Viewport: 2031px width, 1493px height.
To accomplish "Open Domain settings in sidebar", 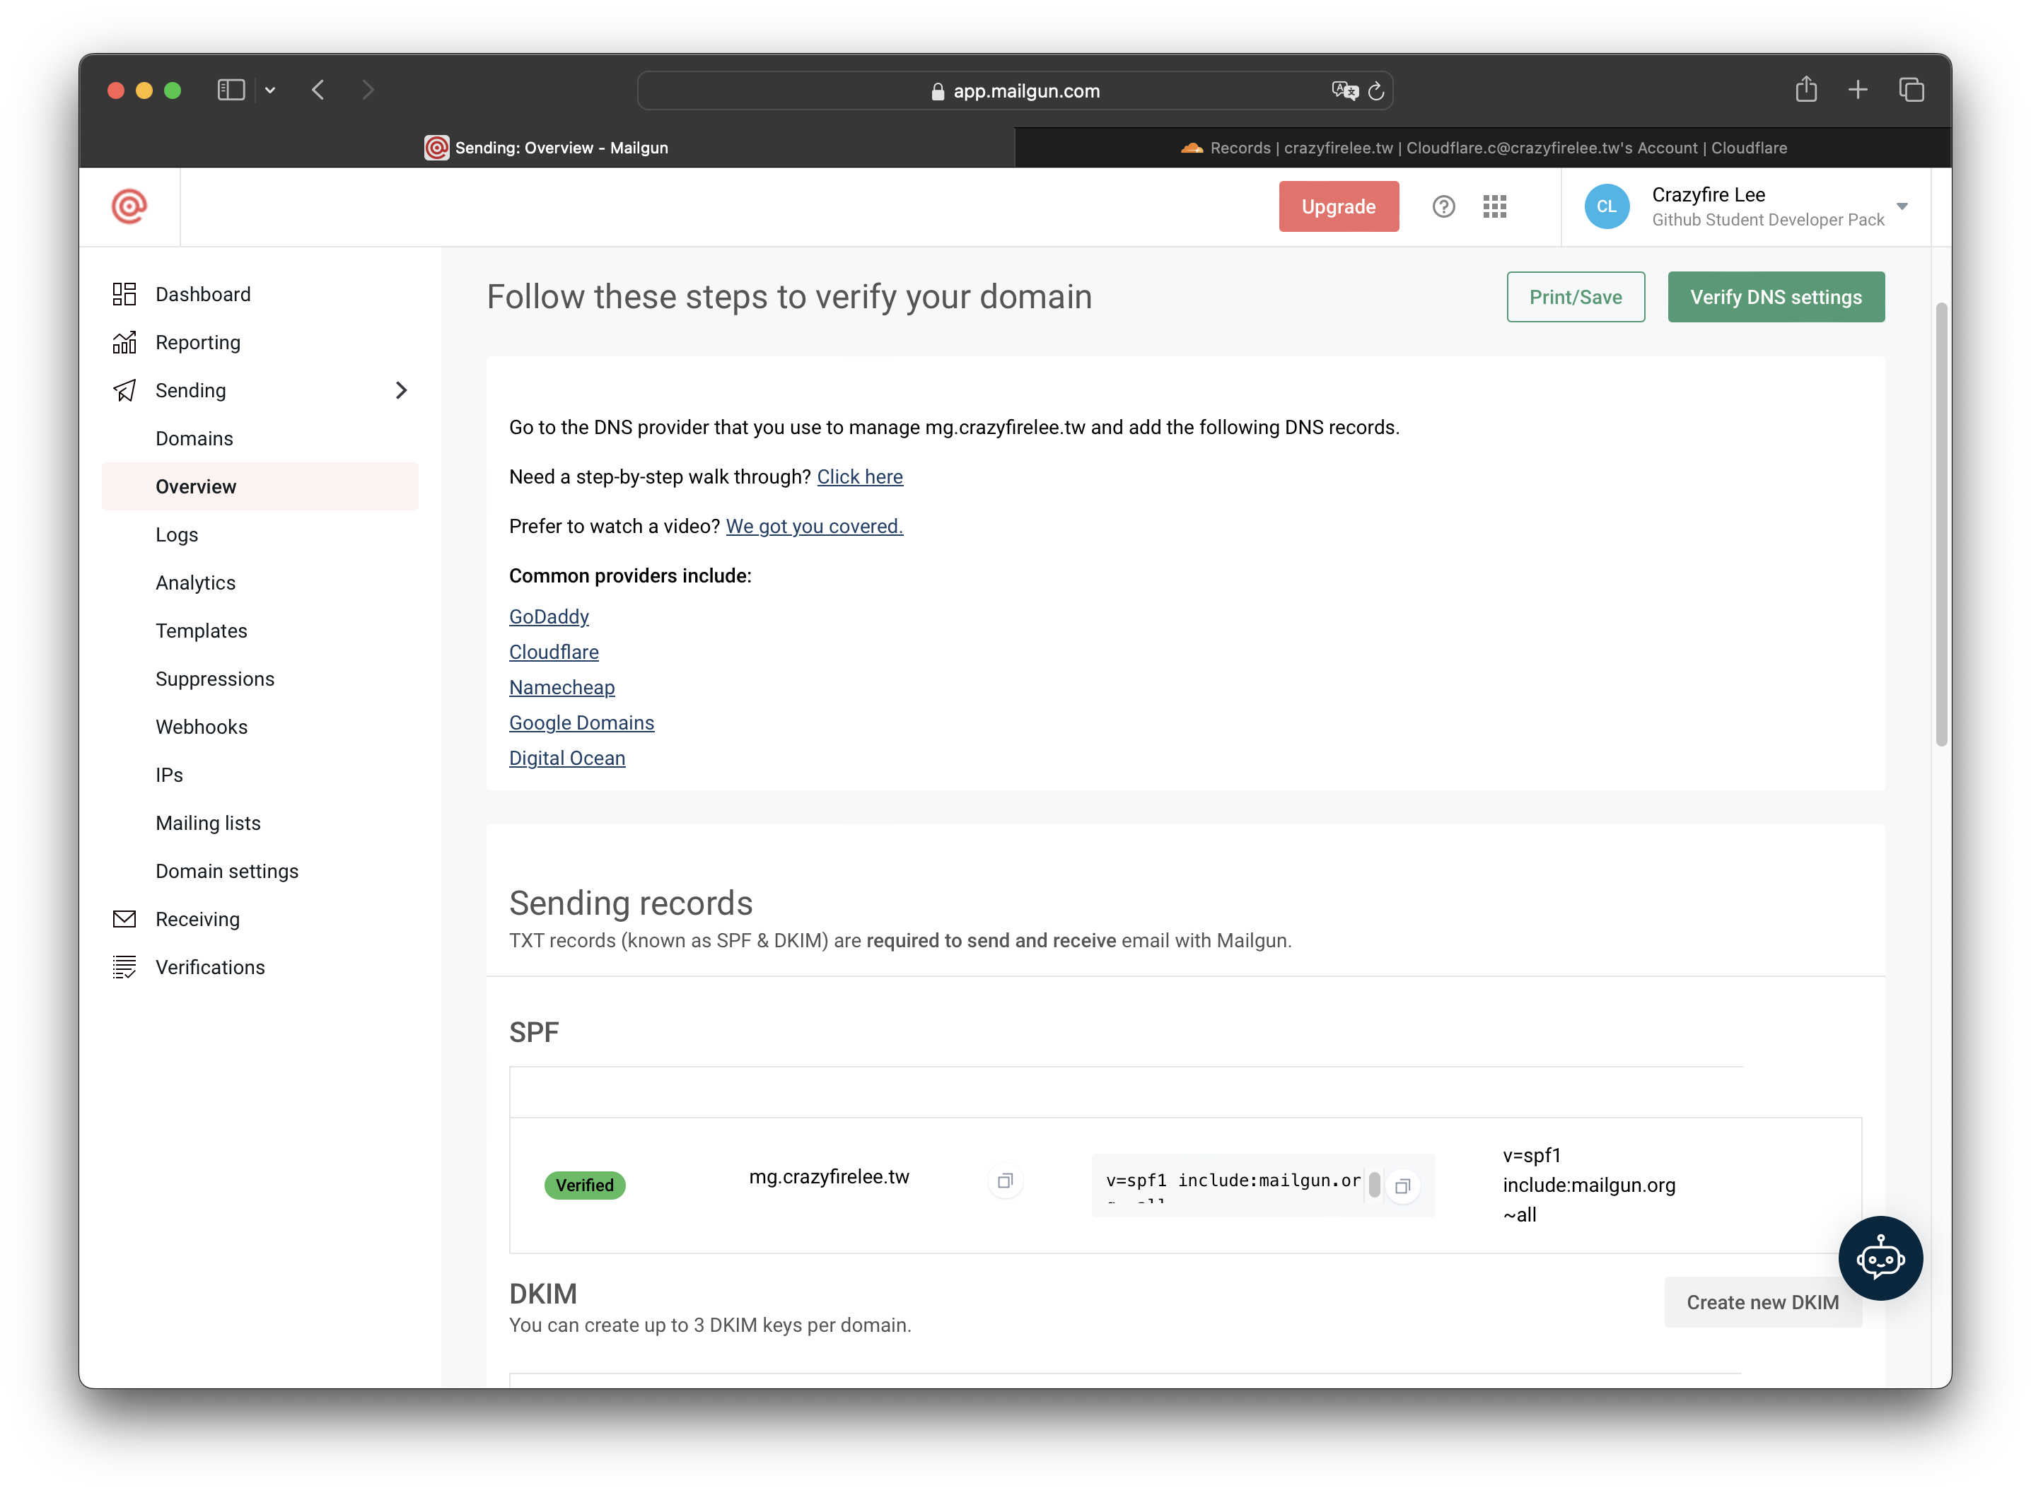I will [227, 871].
